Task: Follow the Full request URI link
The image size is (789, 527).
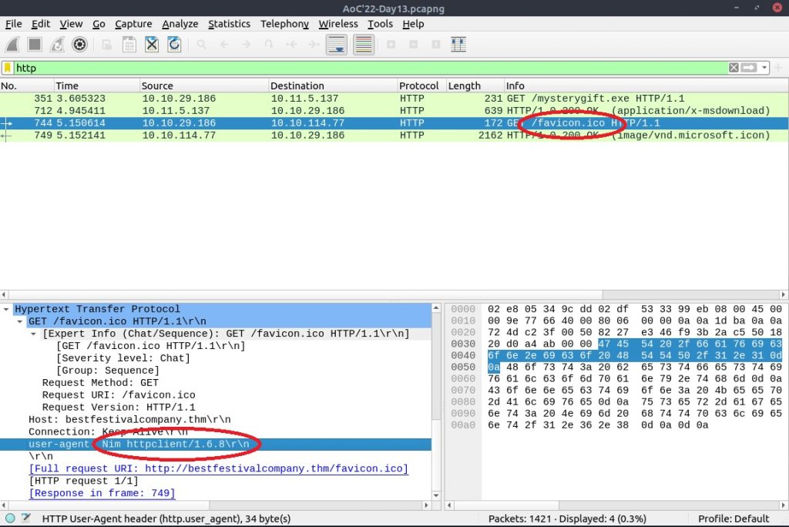Action: [218, 469]
